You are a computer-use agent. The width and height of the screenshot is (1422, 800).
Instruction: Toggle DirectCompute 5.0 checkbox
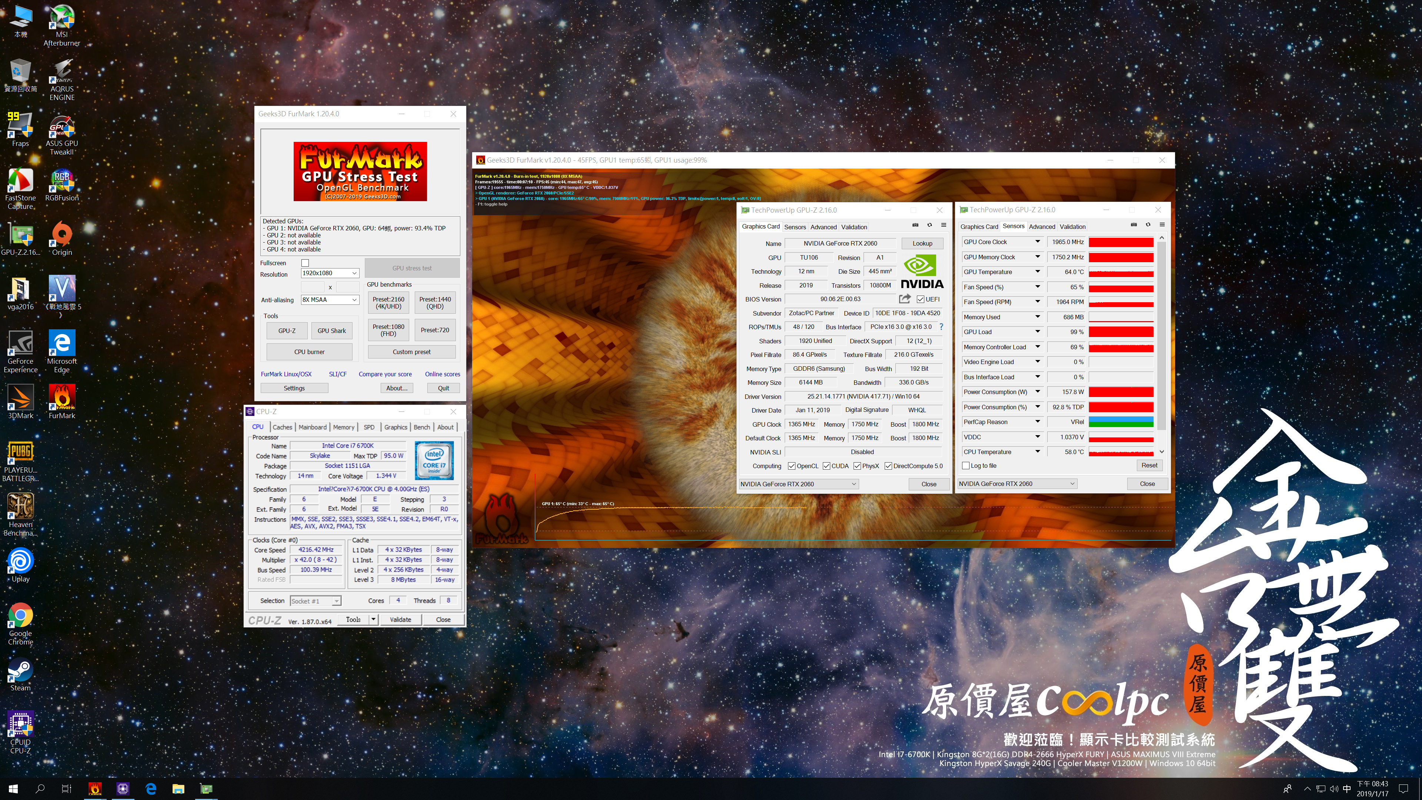pos(888,466)
